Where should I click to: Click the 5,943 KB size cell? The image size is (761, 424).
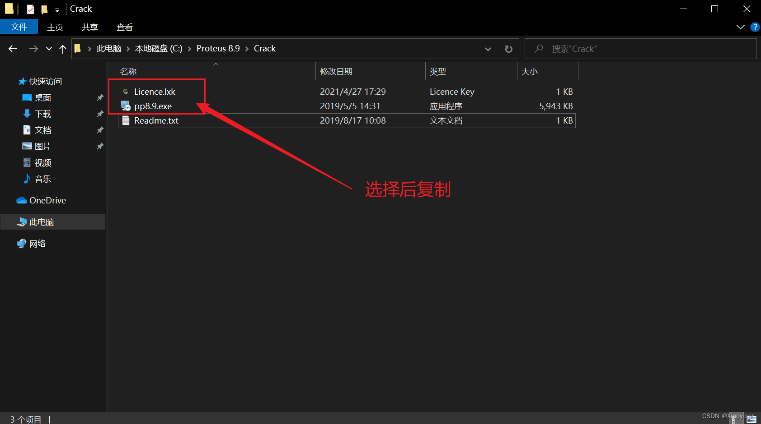point(556,106)
